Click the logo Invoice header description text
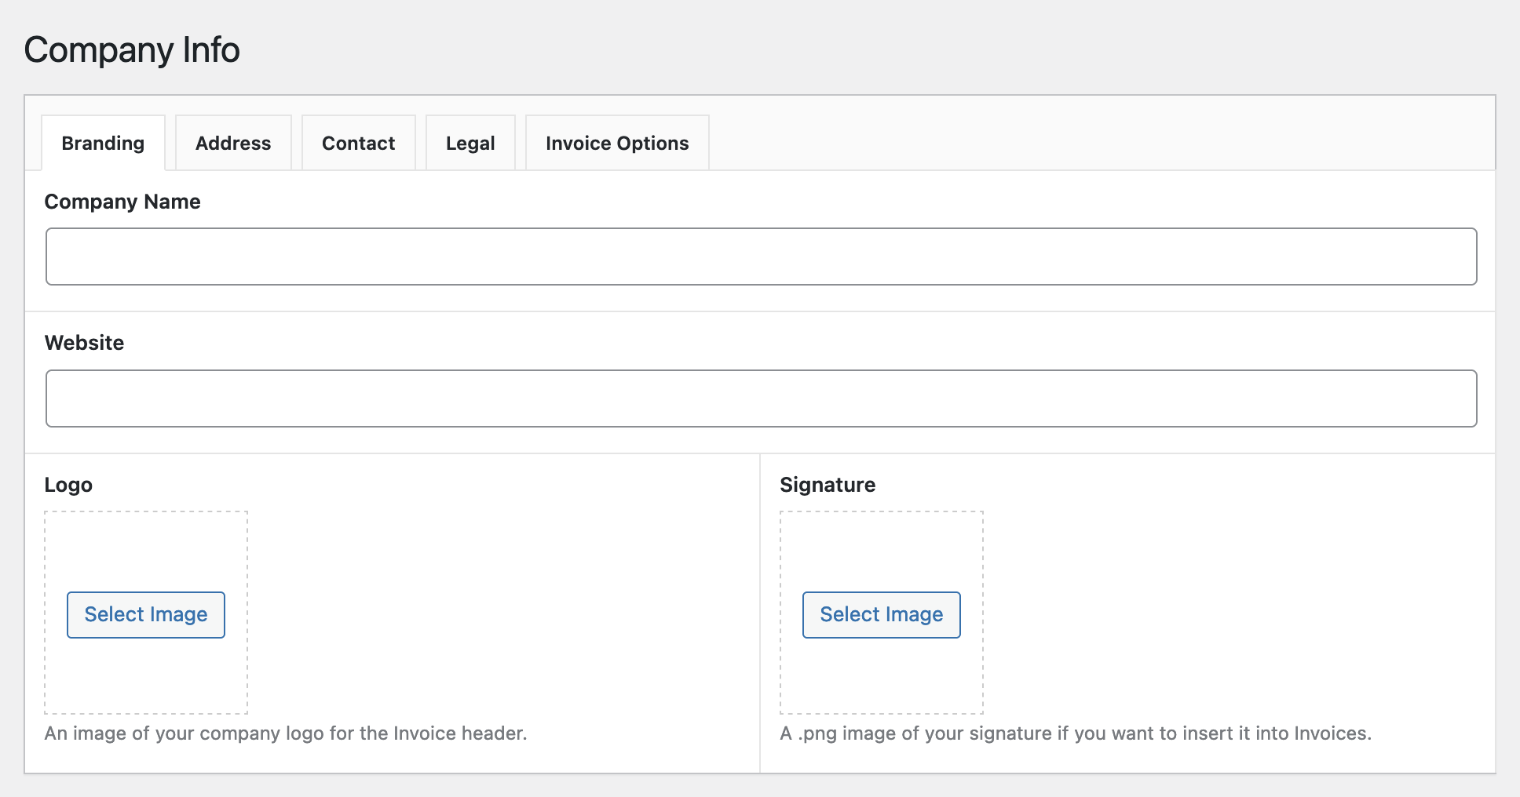The height and width of the screenshot is (797, 1520). click(x=286, y=733)
